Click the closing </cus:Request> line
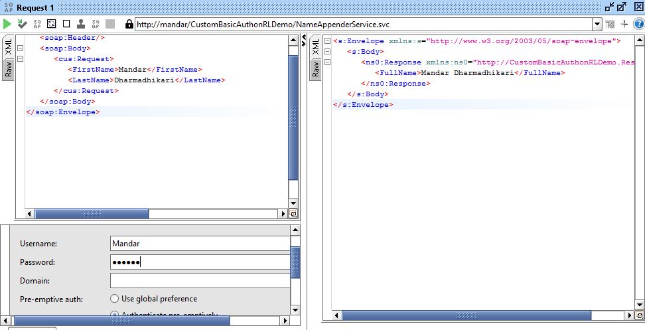645x330 pixels. coord(86,91)
